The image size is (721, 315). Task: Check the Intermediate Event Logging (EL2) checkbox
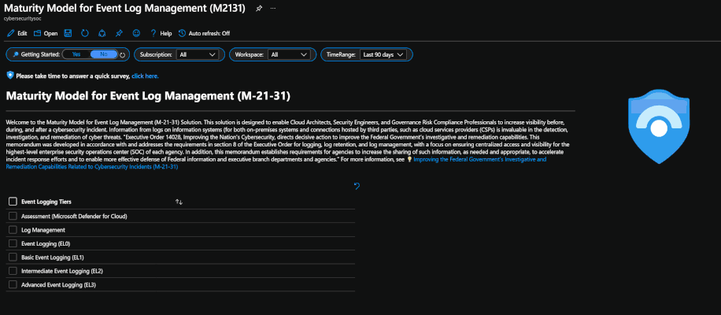pos(13,271)
